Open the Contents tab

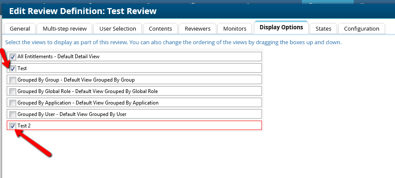[x=160, y=28]
